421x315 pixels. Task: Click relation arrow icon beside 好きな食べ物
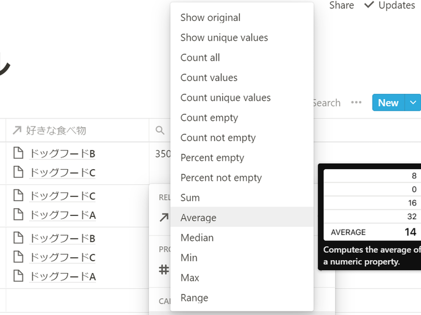pyautogui.click(x=17, y=131)
